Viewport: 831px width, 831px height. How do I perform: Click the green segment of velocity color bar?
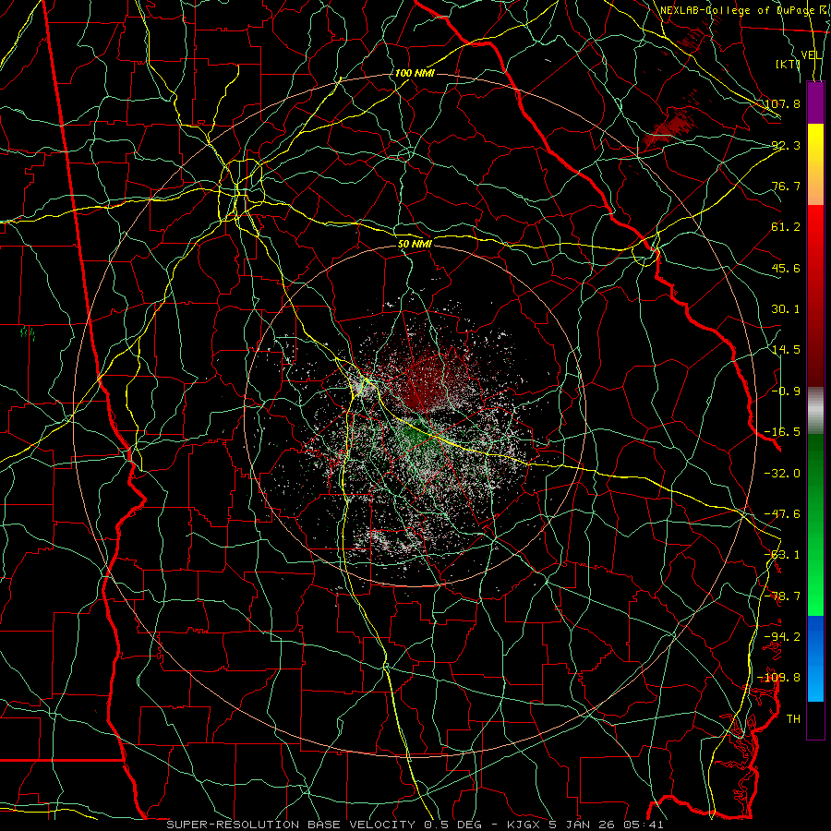click(815, 524)
